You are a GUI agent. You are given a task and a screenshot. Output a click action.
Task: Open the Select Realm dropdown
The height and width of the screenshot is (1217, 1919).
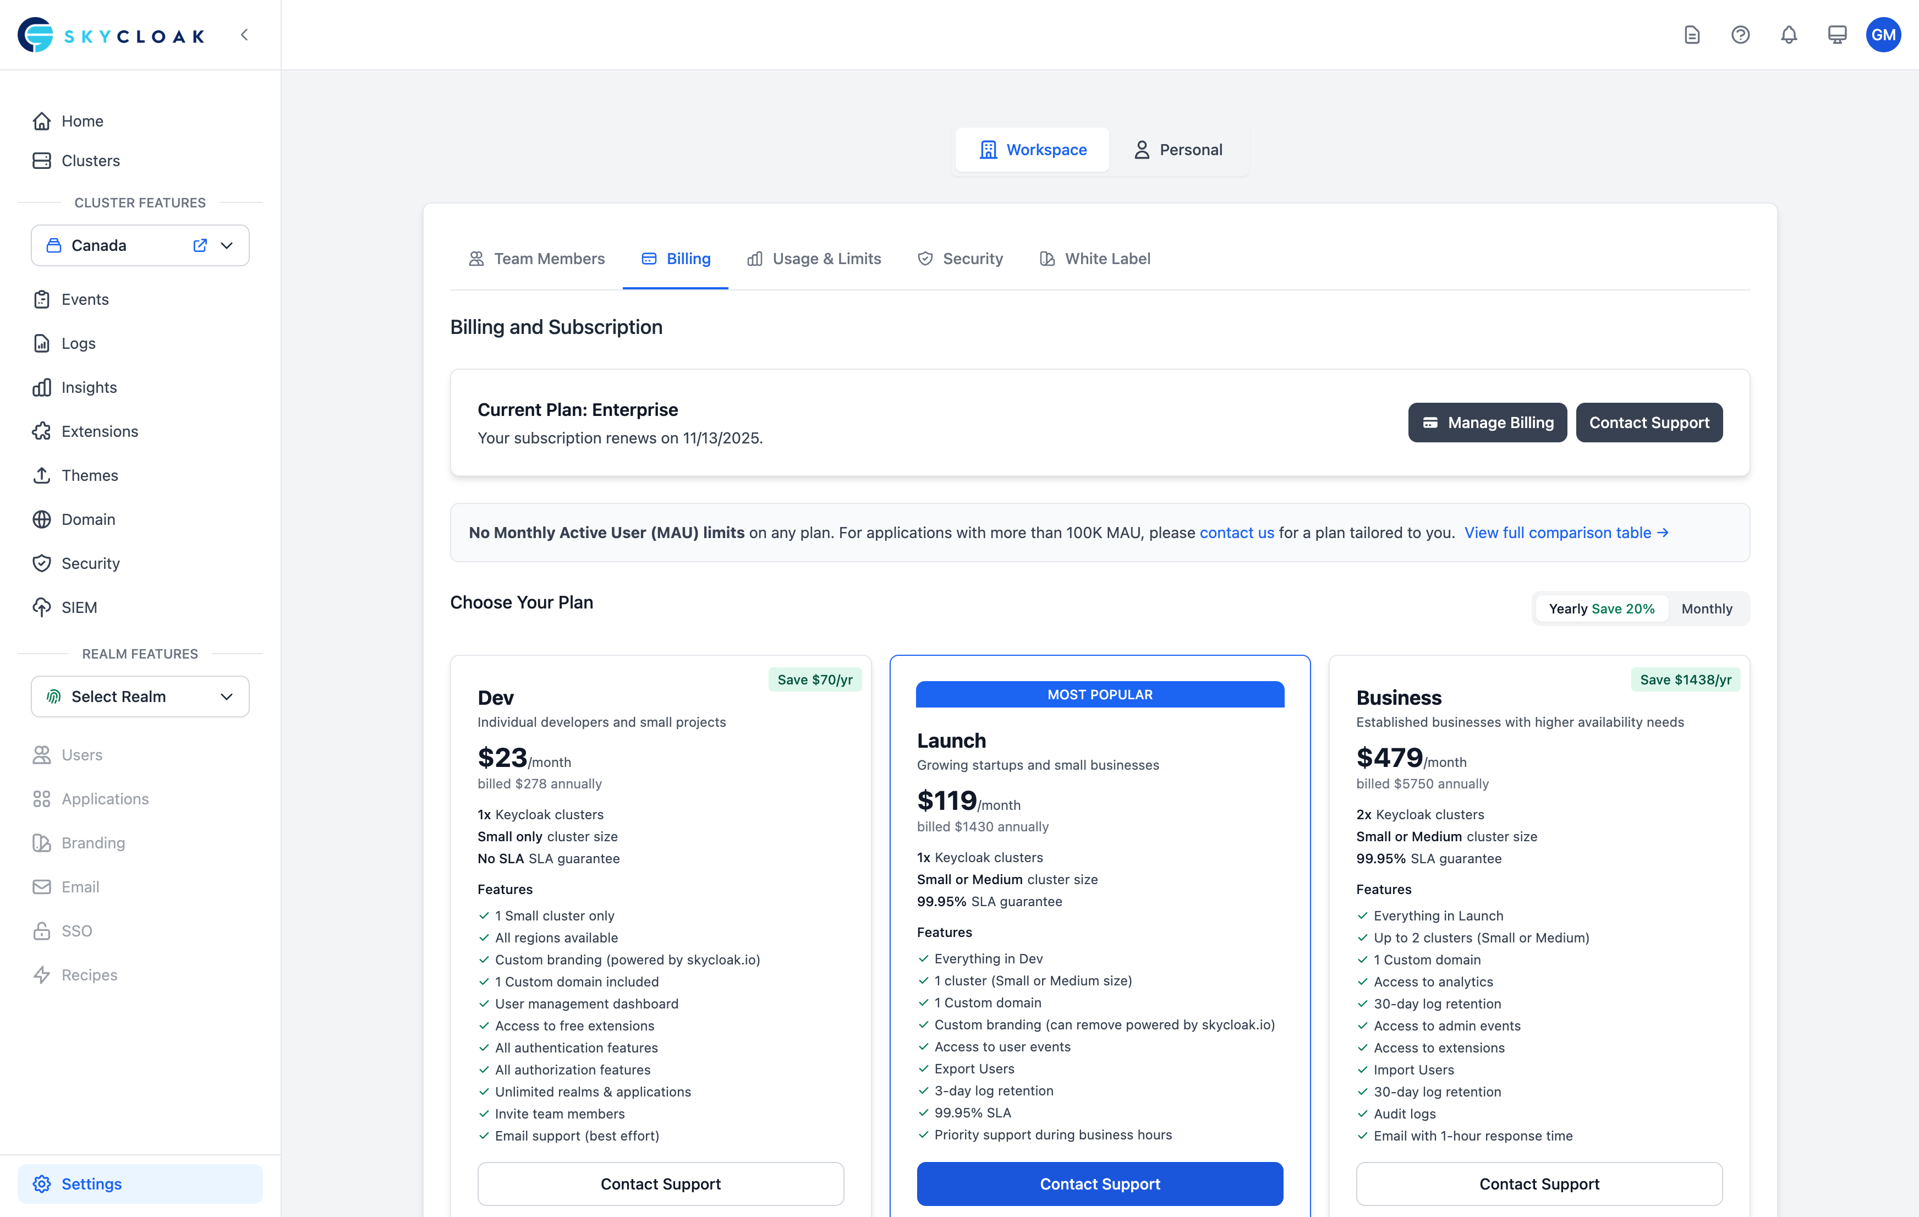(139, 696)
